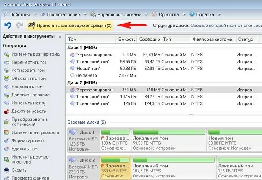Open the Управление дисками menu
This screenshot has height=180, width=262.
(x=119, y=15)
